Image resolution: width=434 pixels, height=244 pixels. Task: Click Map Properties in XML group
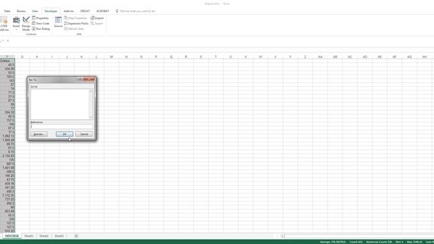[x=75, y=18]
